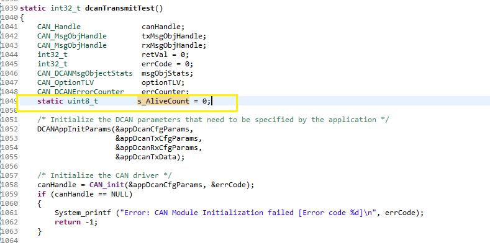Click errCode = 0 declaration
This screenshot has width=490, height=243.
pos(168,64)
